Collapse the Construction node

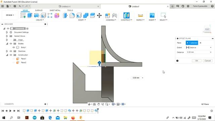pyautogui.click(x=7, y=55)
